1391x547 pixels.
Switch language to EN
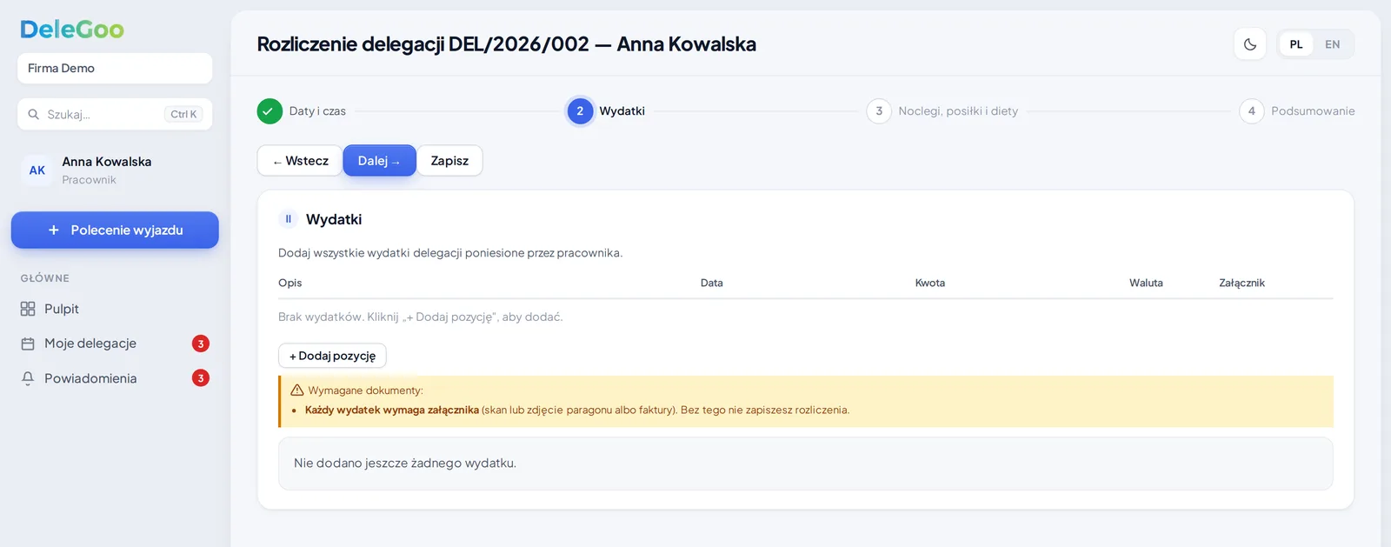[x=1332, y=44]
